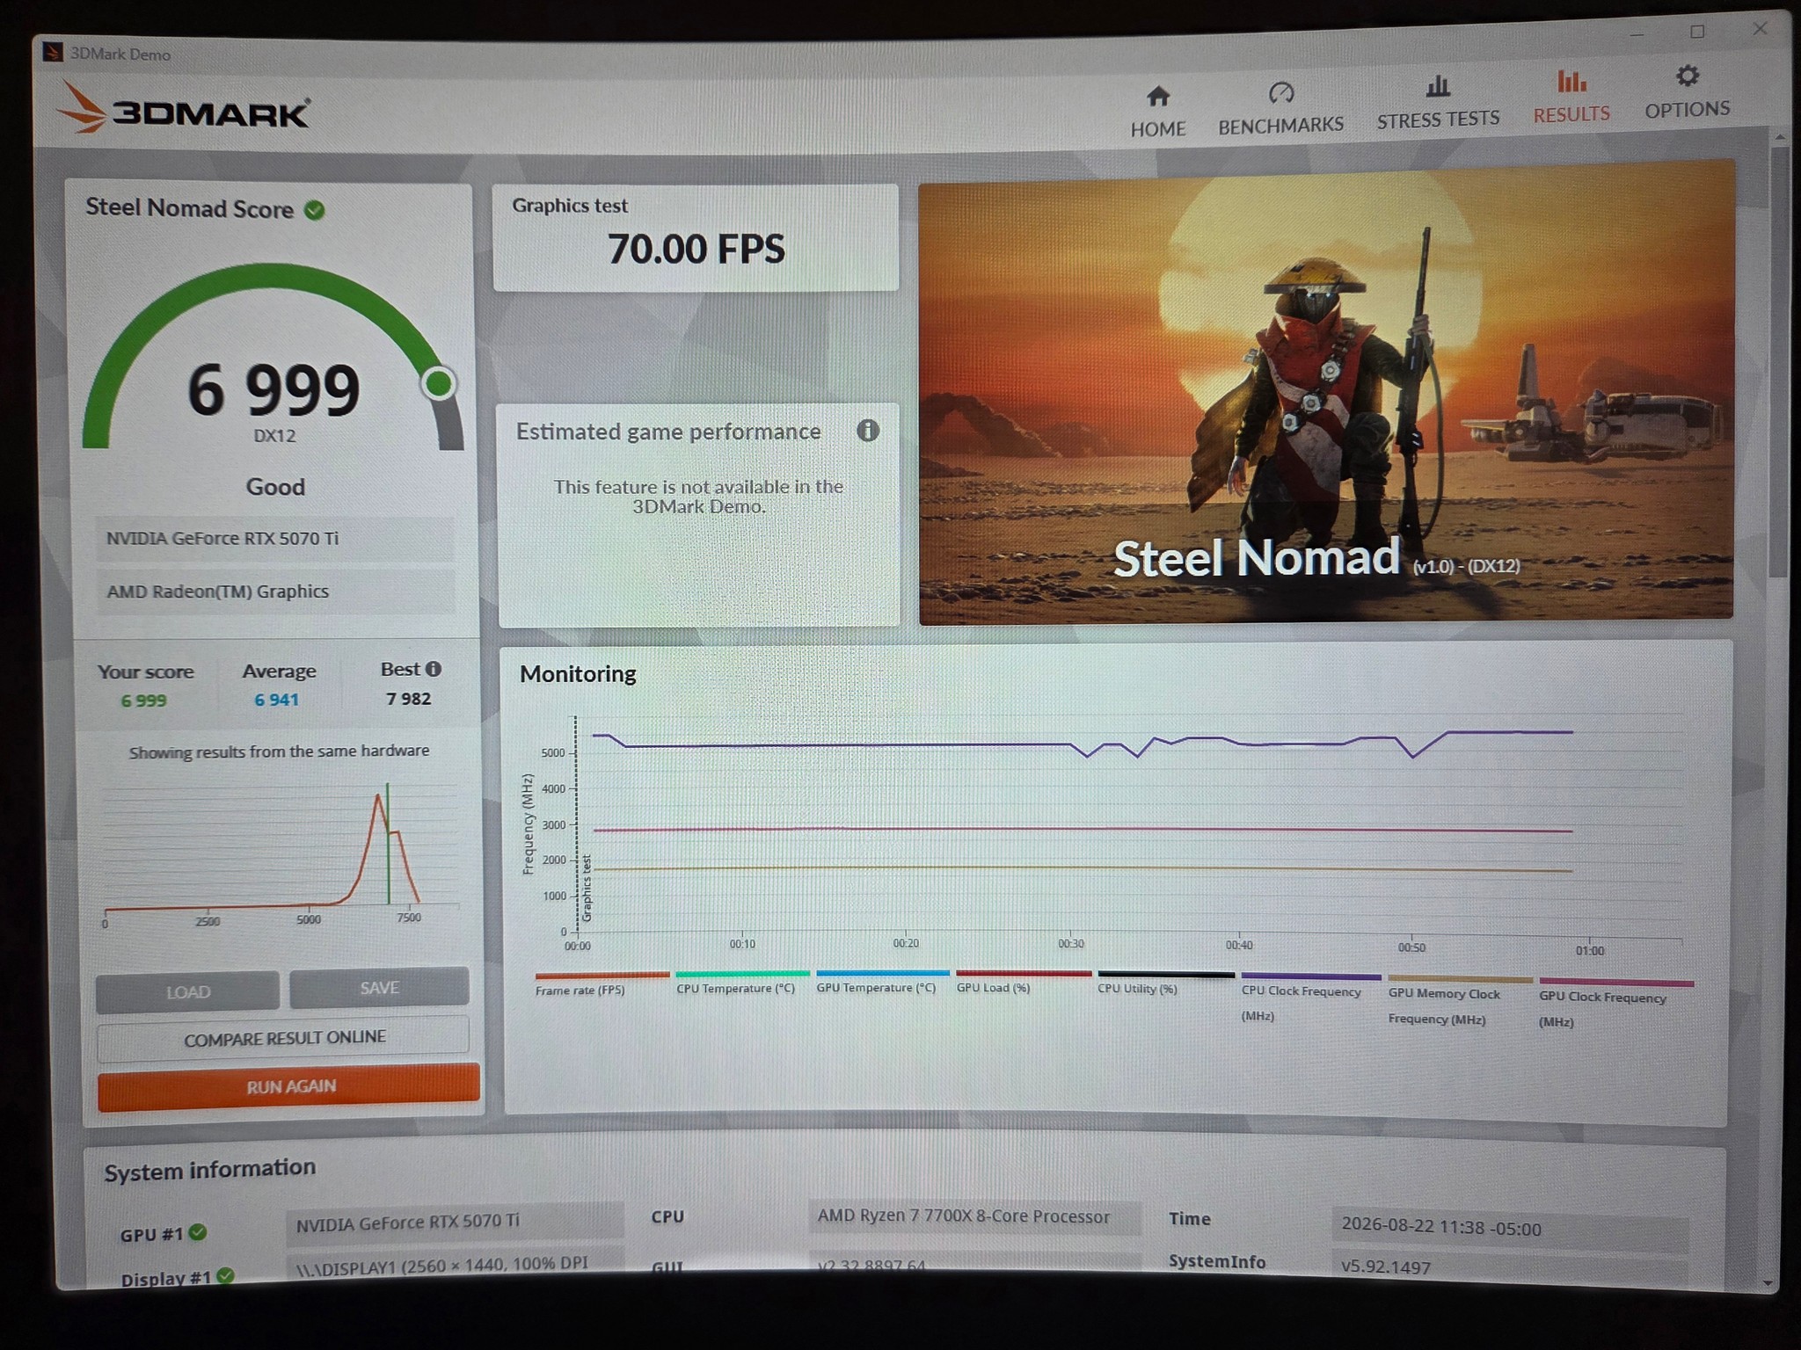This screenshot has height=1350, width=1801.
Task: Select the RESULTS tab
Action: pos(1571,98)
